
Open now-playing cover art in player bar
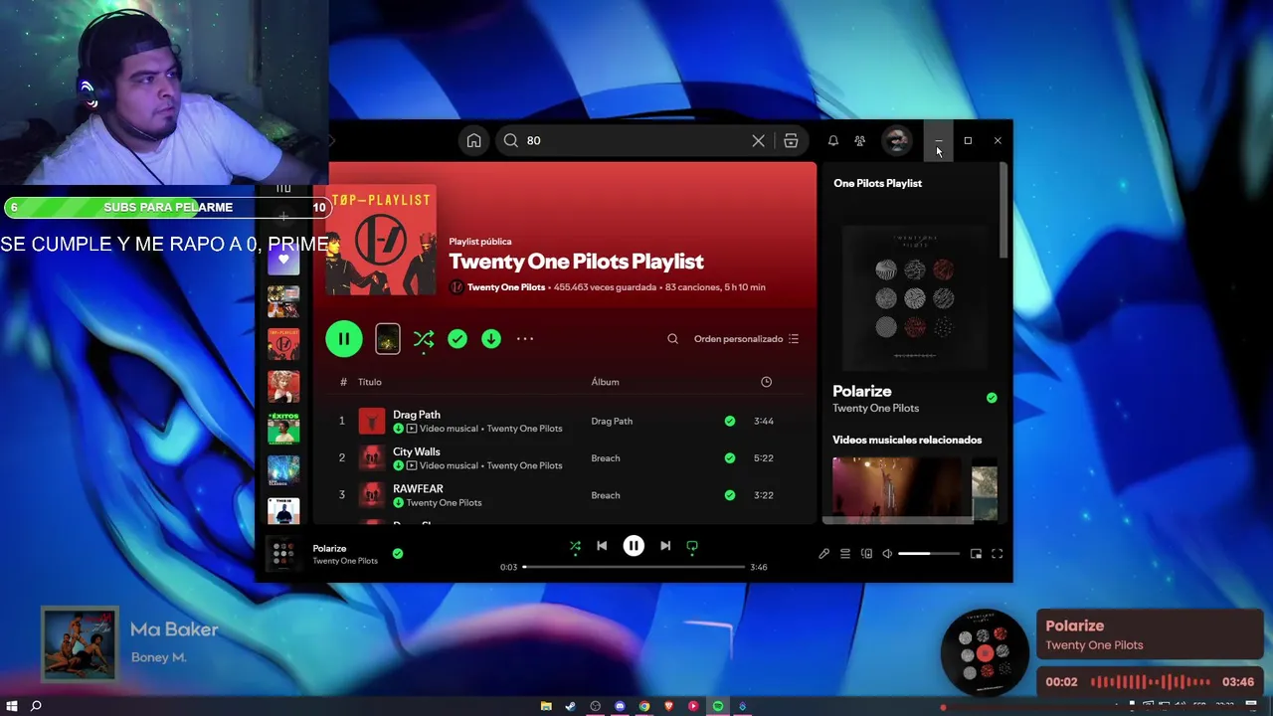[x=282, y=553]
